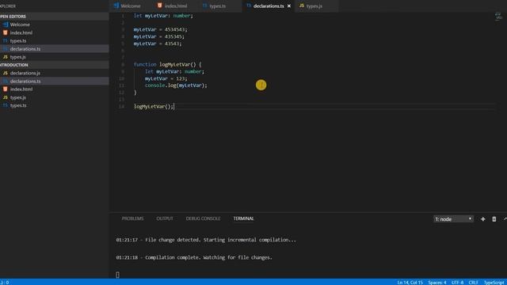Click line number 14 in the editor gutter
The image size is (507, 285).
tap(121, 106)
